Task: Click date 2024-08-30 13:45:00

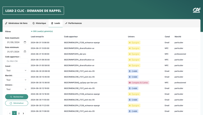Action: tap(40, 77)
